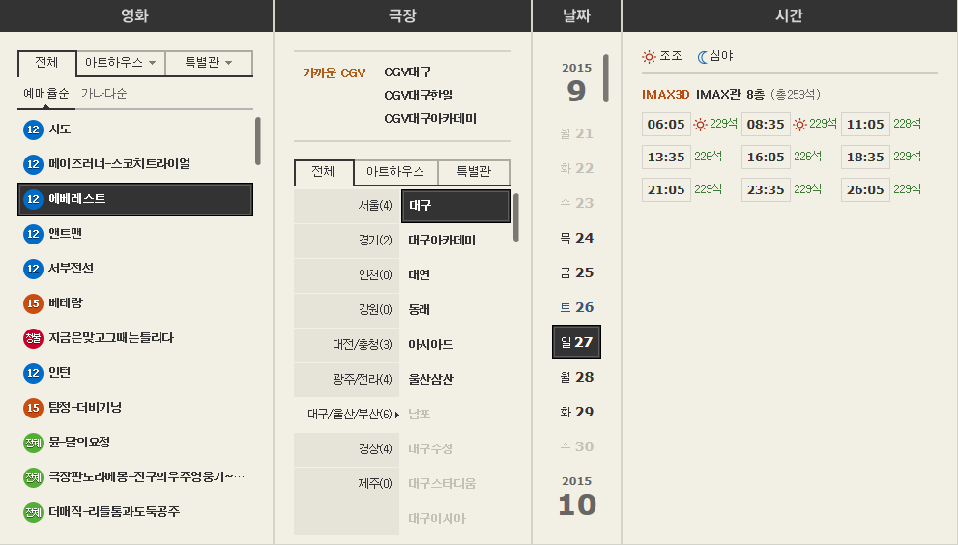Select the 아트하우스 tab in theater panel
Viewport: 958px width, 545px height.
pyautogui.click(x=395, y=172)
